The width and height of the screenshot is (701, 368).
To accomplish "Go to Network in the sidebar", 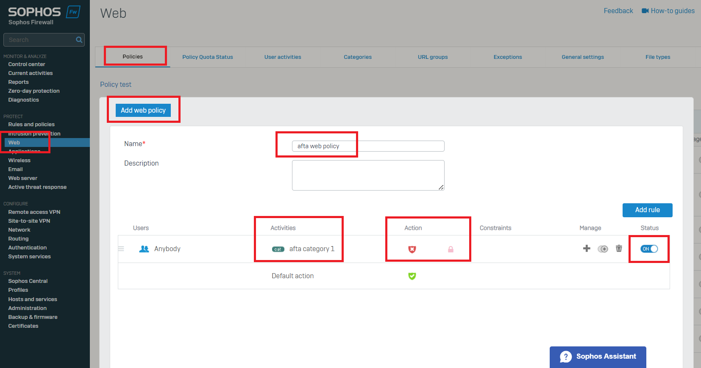I will (19, 230).
